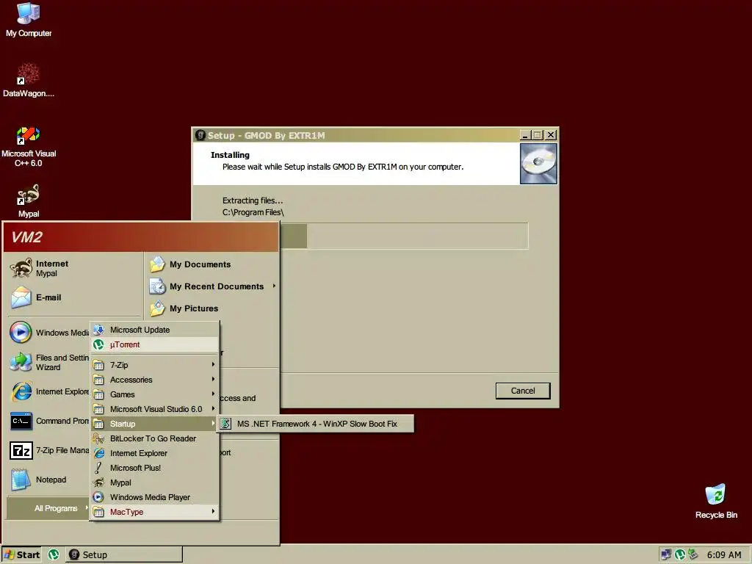Close the Setup - GMOD window

(551, 135)
